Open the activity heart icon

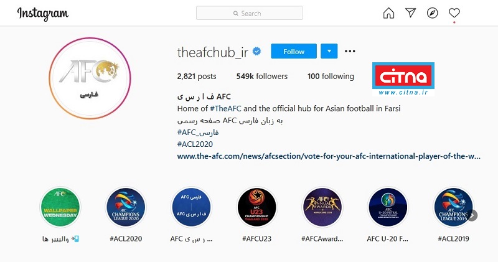coord(454,13)
